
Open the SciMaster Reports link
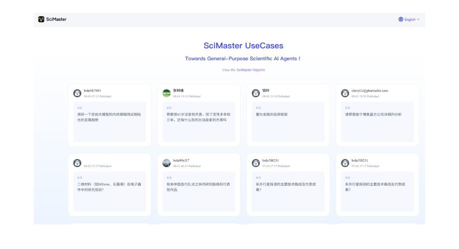tap(251, 70)
